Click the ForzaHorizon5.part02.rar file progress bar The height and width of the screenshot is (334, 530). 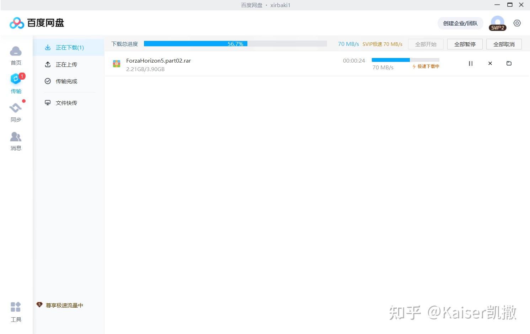[x=406, y=60]
